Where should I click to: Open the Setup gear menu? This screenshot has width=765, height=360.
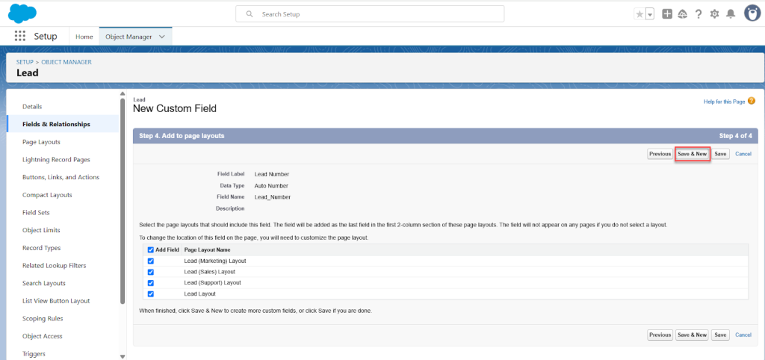point(715,14)
